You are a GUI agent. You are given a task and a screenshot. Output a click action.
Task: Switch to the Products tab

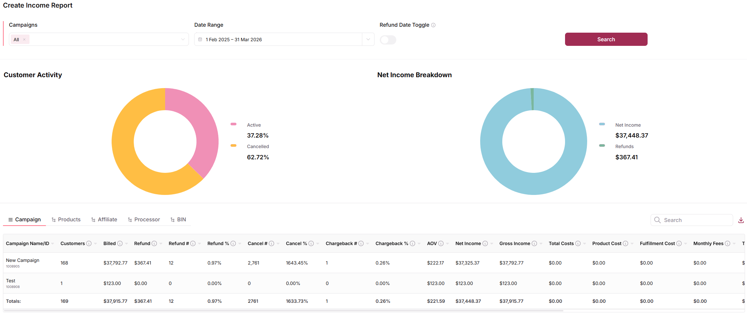coord(66,220)
